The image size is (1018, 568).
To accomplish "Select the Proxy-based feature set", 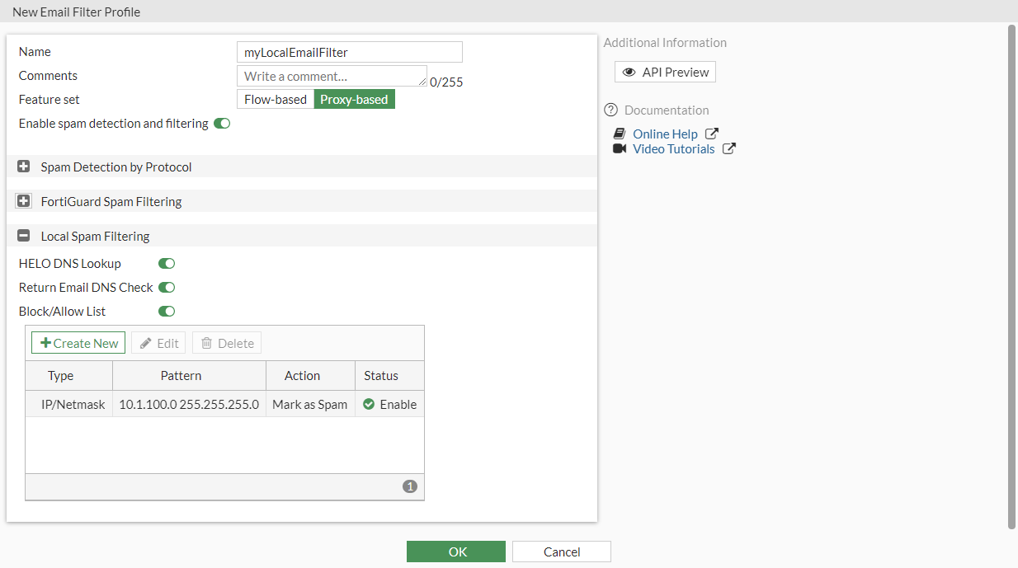I will click(x=354, y=98).
